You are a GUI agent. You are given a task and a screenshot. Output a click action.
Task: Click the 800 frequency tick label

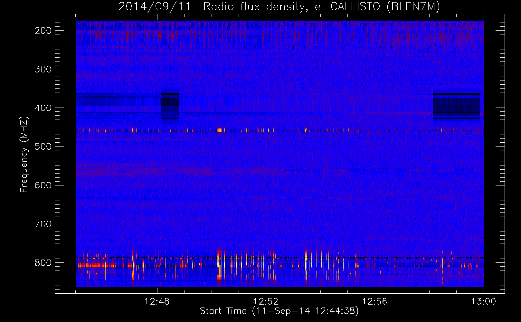click(43, 262)
